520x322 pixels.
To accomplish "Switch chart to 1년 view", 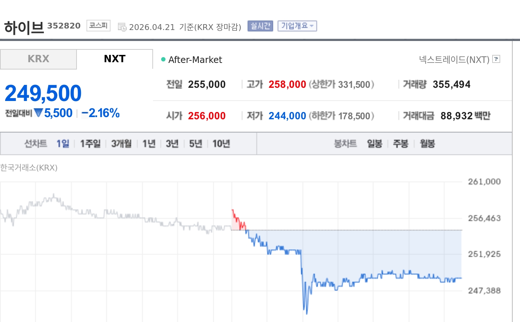I will (x=148, y=144).
